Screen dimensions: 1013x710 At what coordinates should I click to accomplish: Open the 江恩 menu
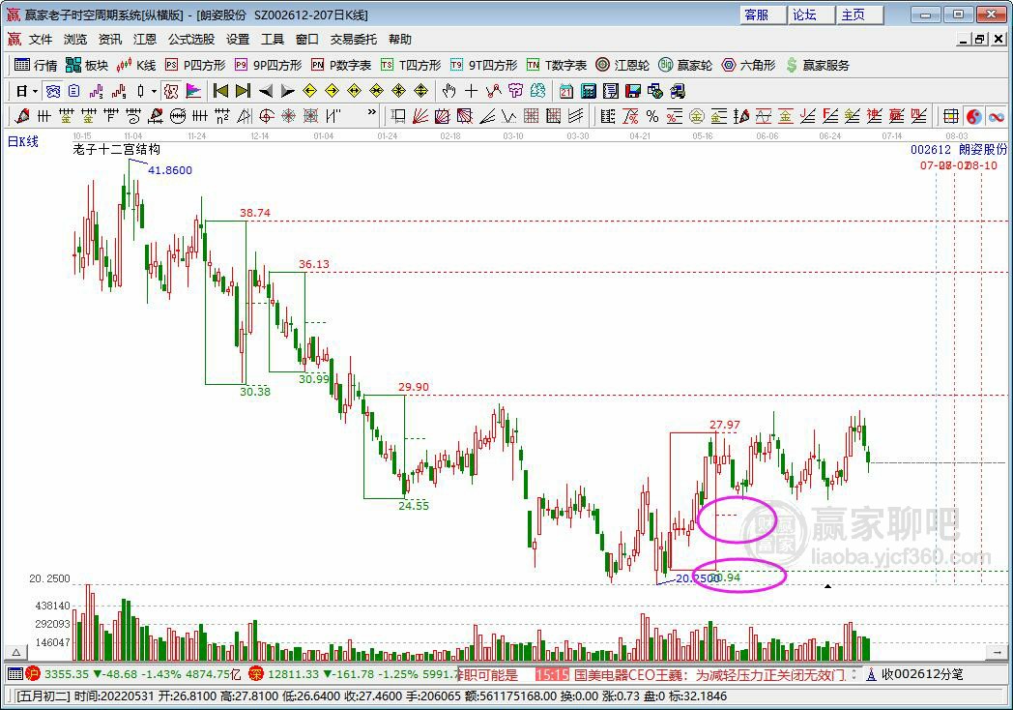(x=145, y=40)
